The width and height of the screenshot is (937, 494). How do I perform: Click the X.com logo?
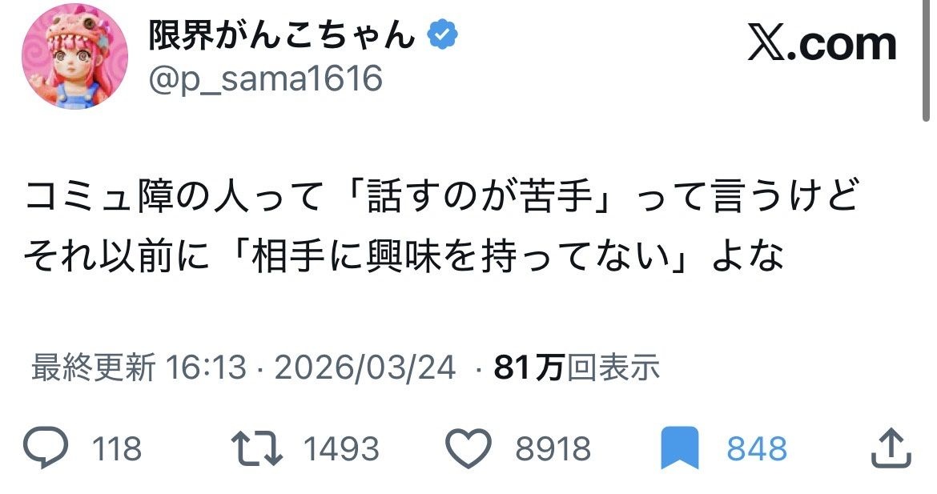[822, 43]
